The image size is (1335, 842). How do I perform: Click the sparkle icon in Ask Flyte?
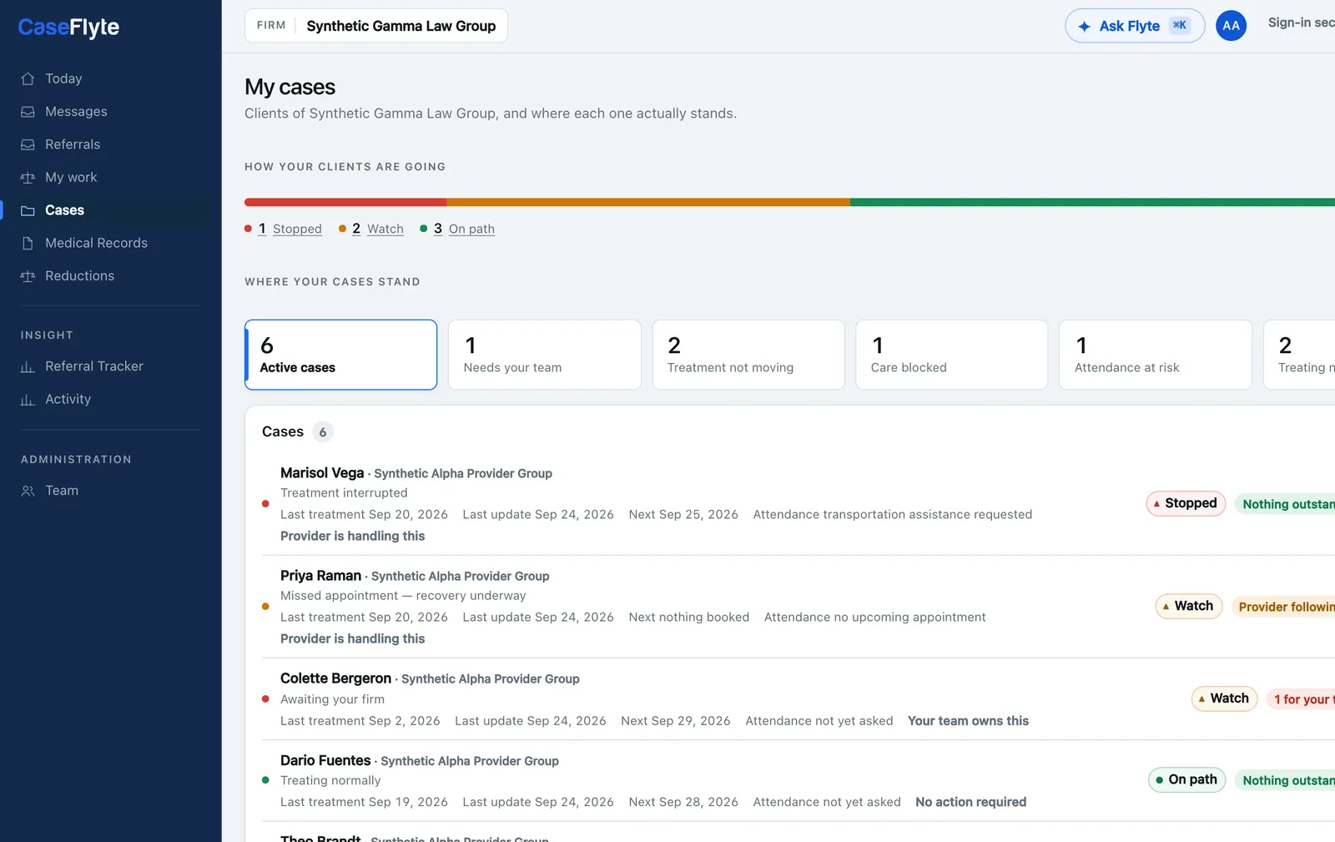tap(1084, 27)
